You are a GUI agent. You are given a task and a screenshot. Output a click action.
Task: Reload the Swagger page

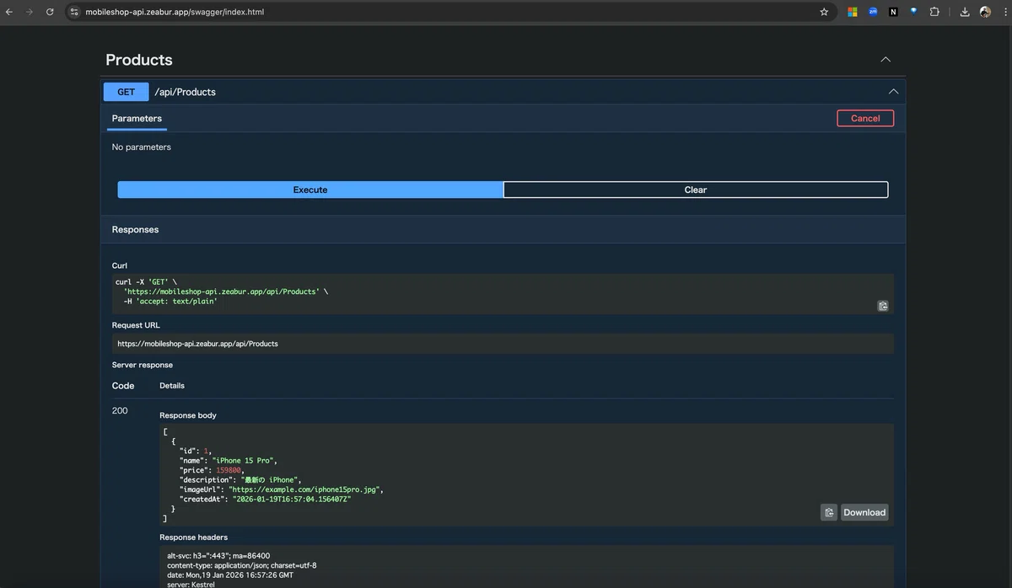[50, 12]
